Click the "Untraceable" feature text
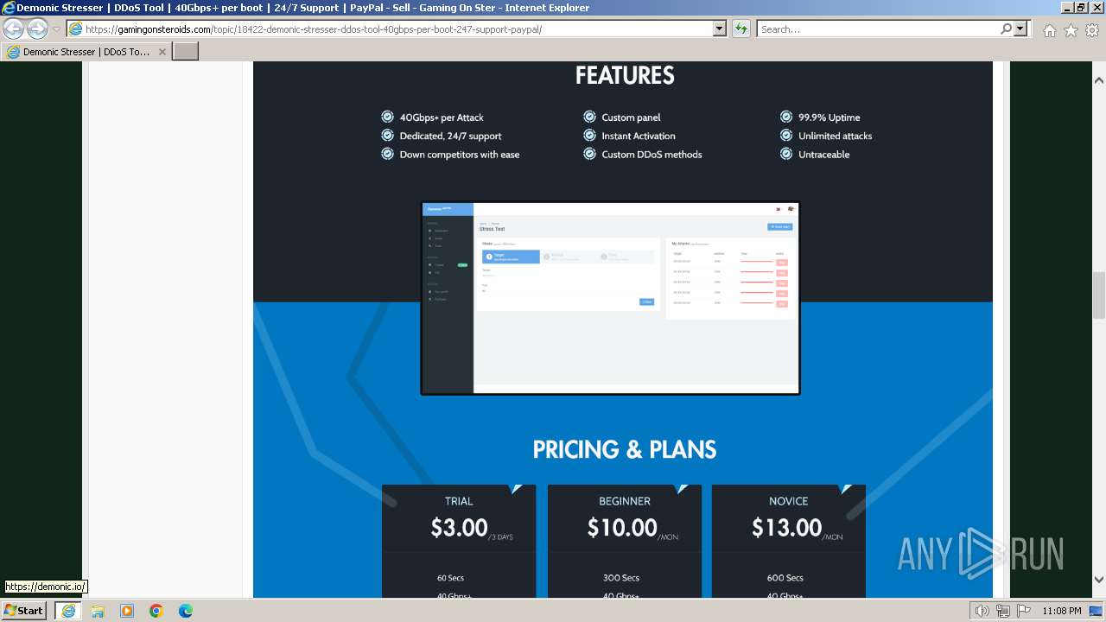This screenshot has width=1106, height=622. tap(824, 155)
